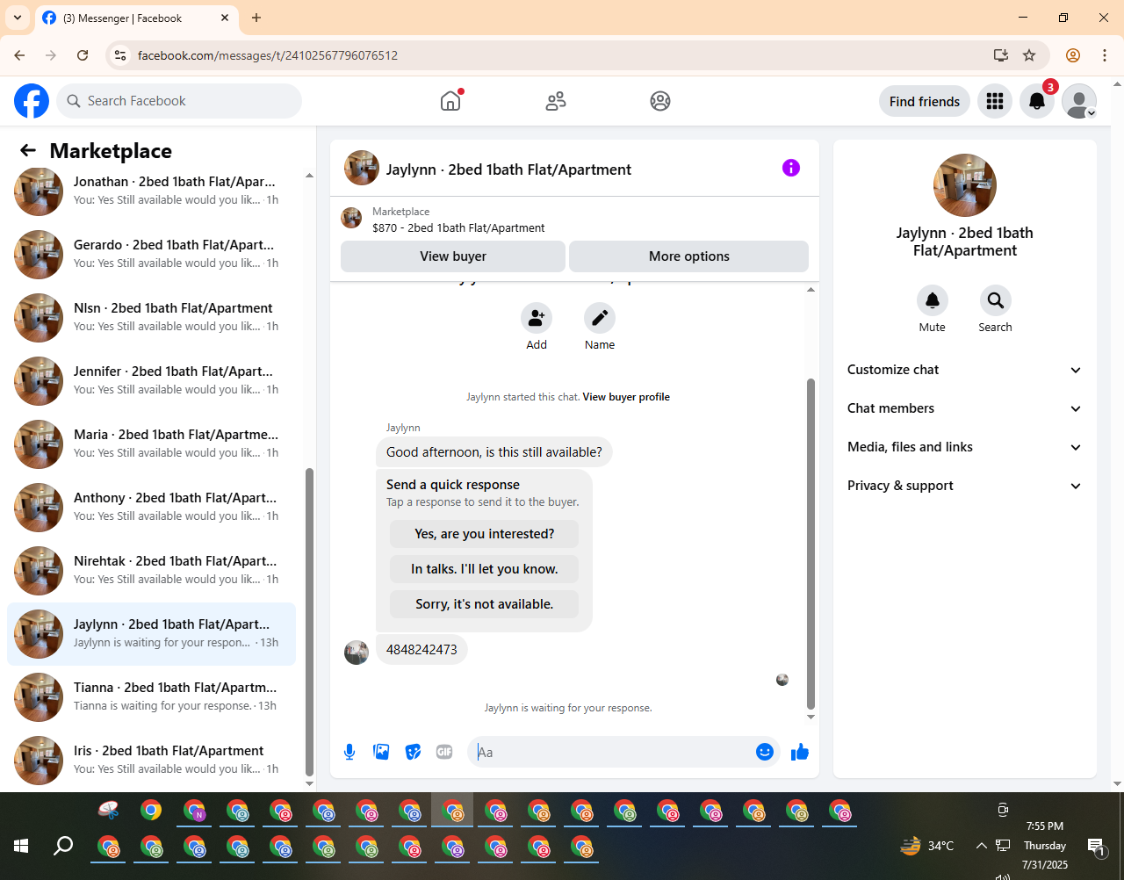
Task: Open Windows taskbar search
Action: click(x=63, y=846)
